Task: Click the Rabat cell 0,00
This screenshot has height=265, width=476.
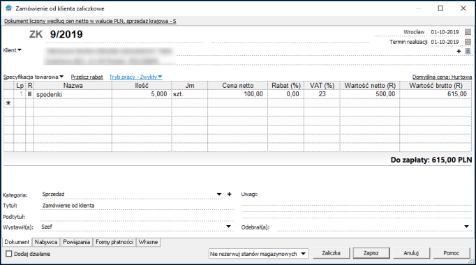Action: point(285,94)
